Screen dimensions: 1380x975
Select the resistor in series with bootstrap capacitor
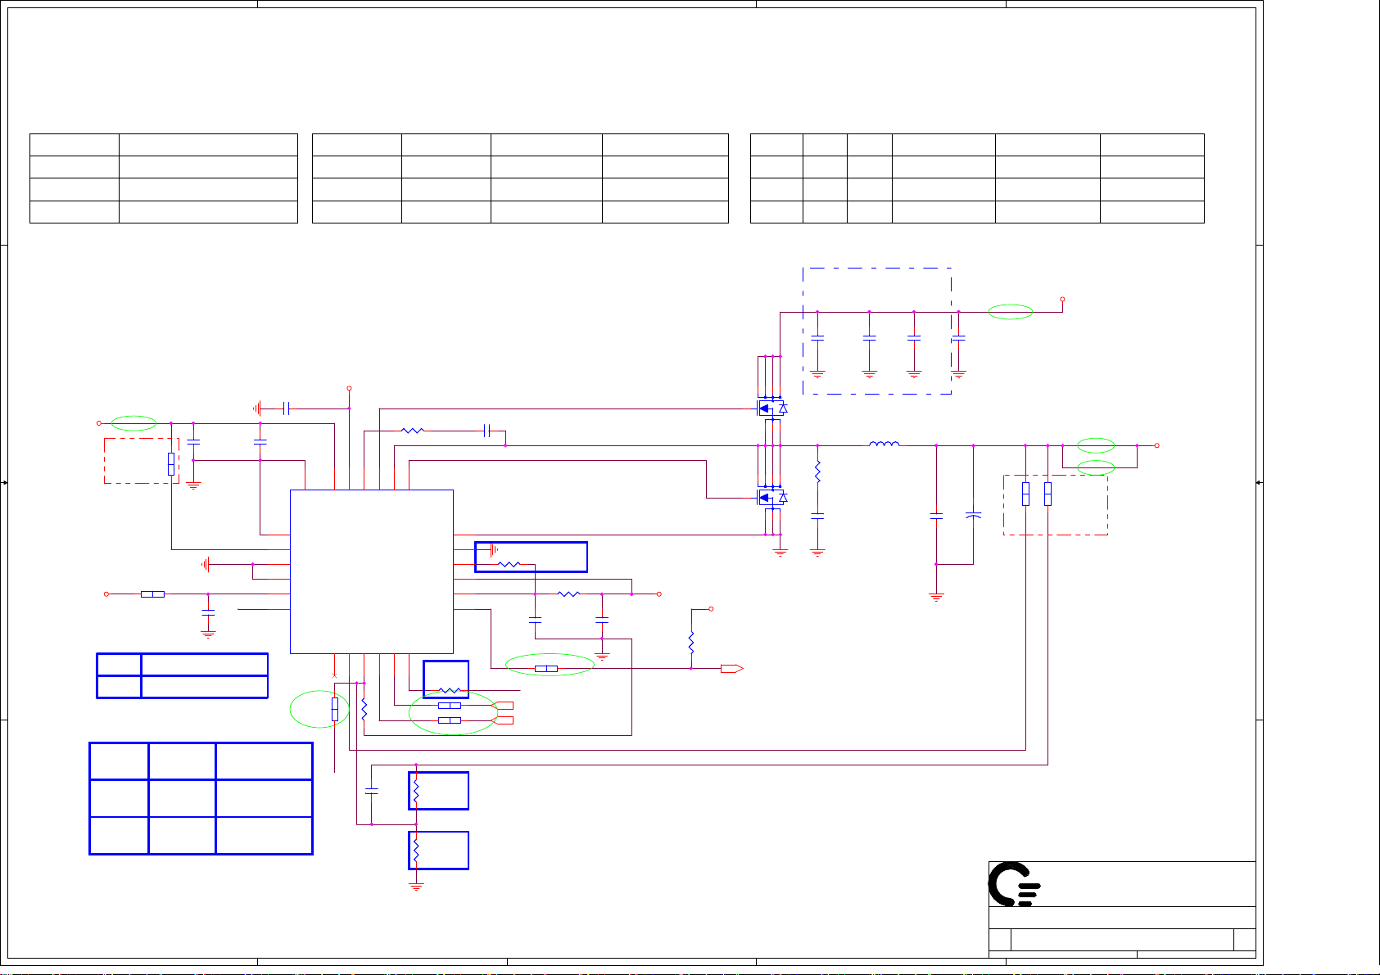tap(413, 430)
